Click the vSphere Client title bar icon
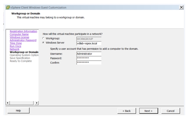Image resolution: width=189 pixels, height=119 pixels. coord(8,8)
